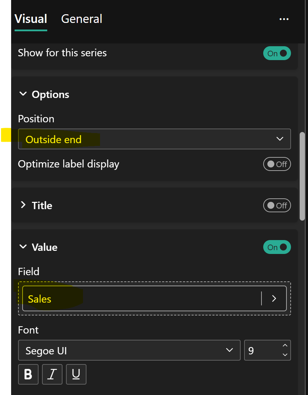Turn off the Value toggle

click(277, 247)
